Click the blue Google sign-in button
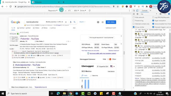The height and width of the screenshot is (96, 171). [x=111, y=22]
